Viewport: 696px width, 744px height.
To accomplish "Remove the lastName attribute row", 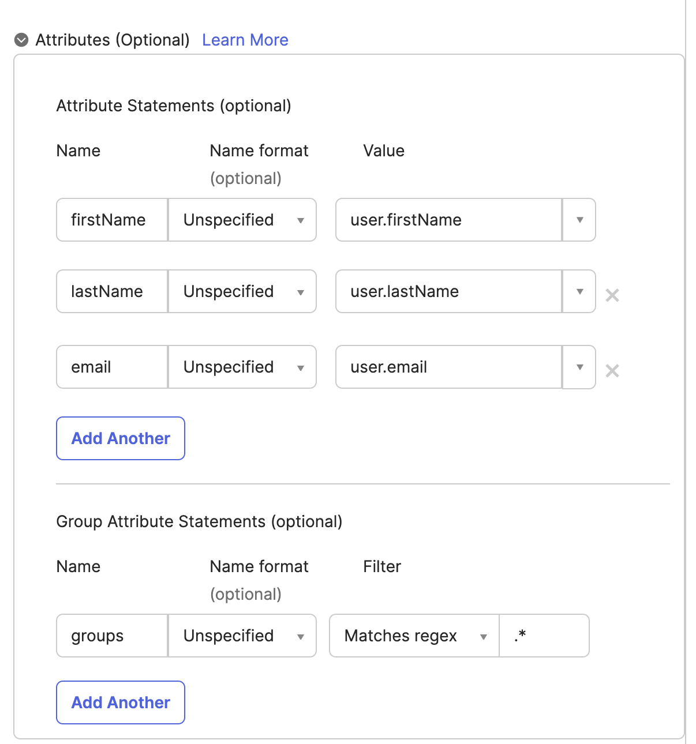I will 612,295.
